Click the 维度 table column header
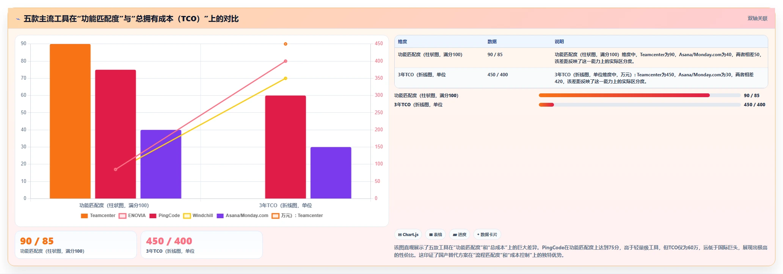Image resolution: width=783 pixels, height=274 pixels. (x=402, y=42)
